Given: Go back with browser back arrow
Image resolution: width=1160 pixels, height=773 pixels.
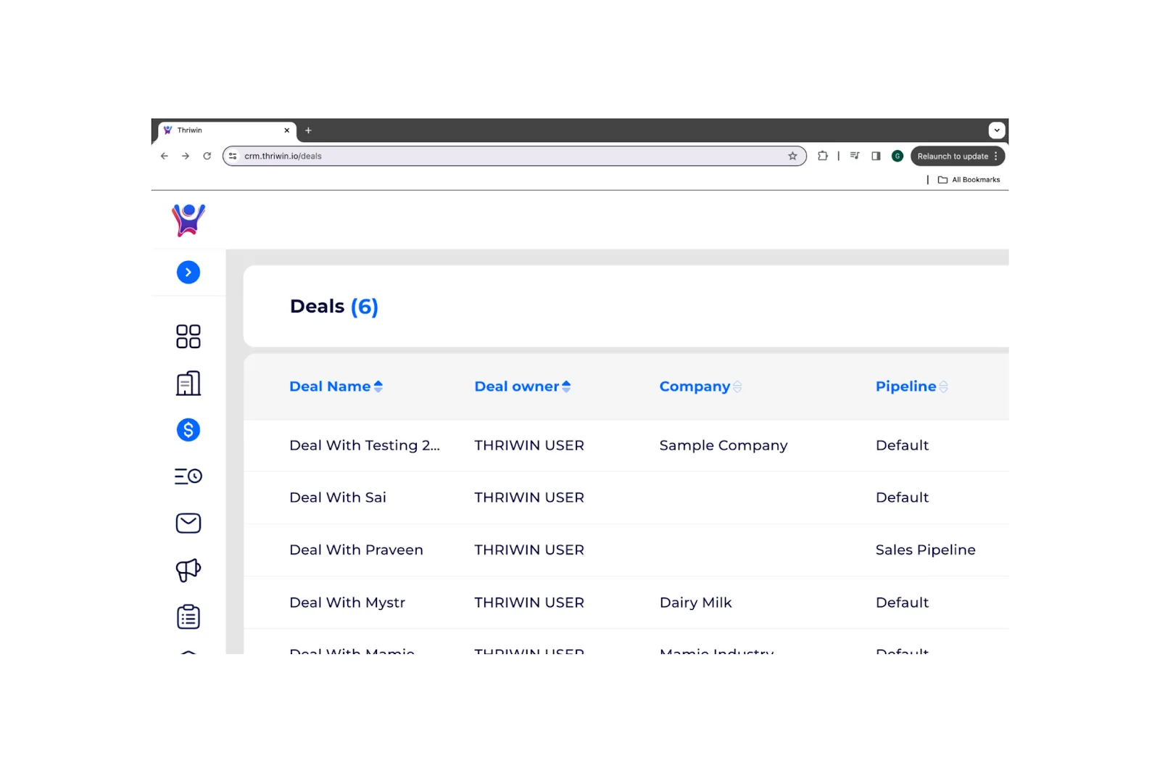Looking at the screenshot, I should point(165,156).
